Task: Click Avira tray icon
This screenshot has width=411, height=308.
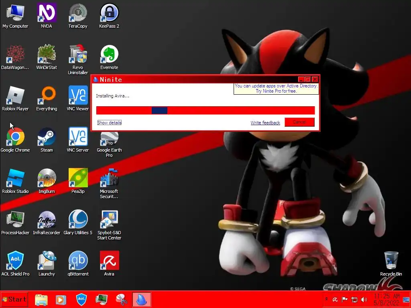Action: [x=335, y=300]
